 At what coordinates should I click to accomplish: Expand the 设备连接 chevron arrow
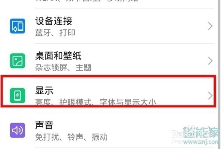[210, 26]
